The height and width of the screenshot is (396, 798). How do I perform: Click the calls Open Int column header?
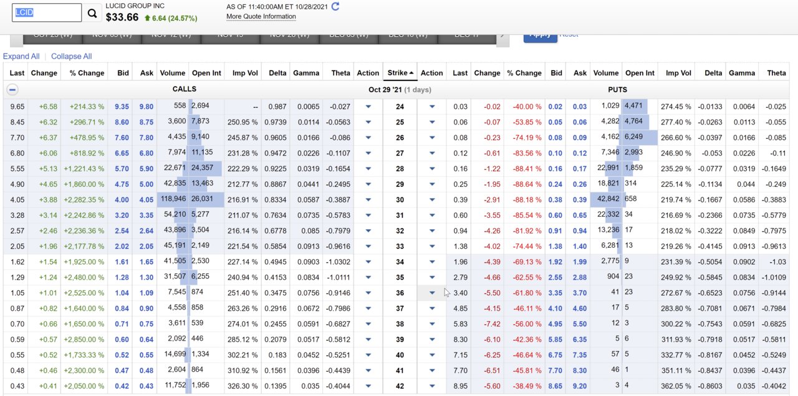(x=206, y=73)
